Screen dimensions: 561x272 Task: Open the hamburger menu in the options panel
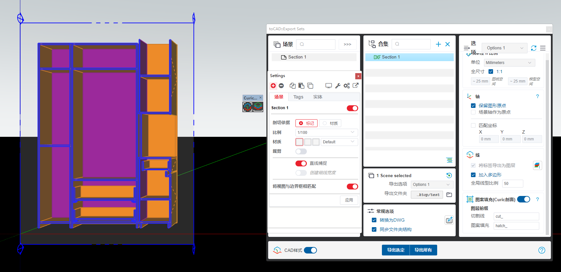pos(543,48)
